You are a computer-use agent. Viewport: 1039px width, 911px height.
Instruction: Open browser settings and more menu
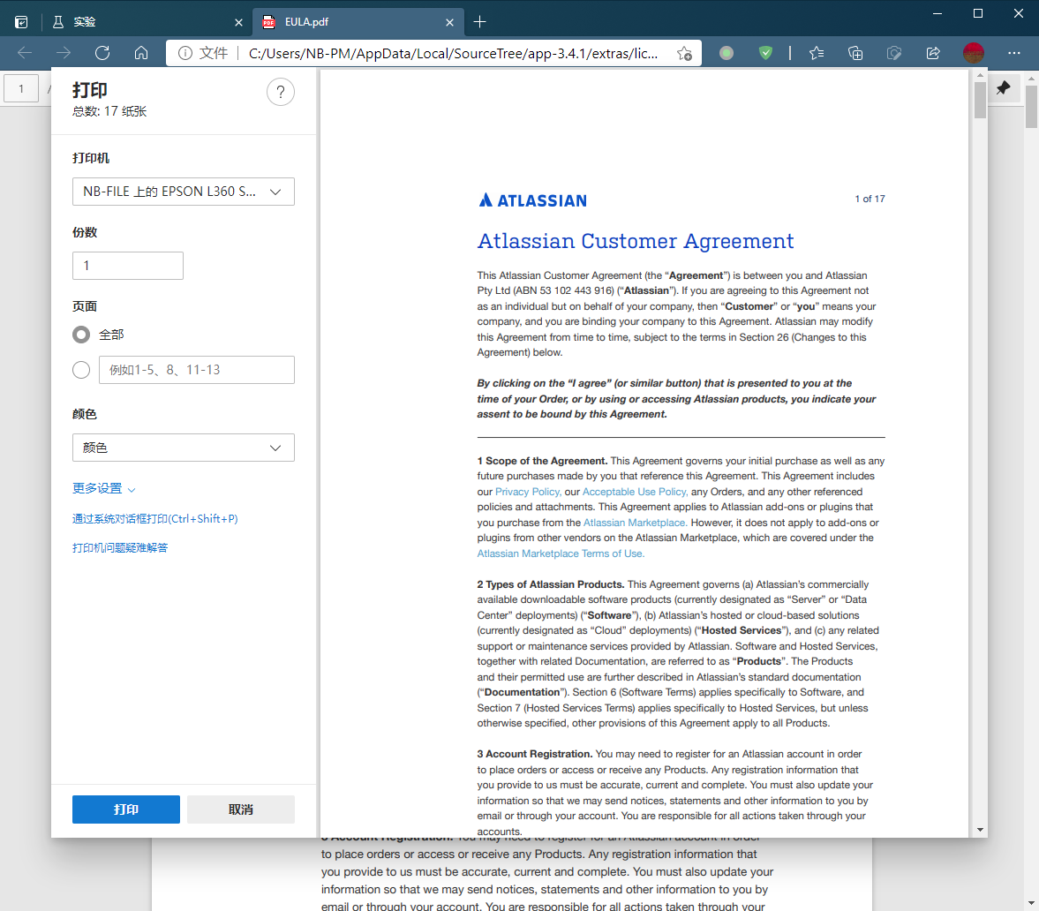pyautogui.click(x=1013, y=53)
